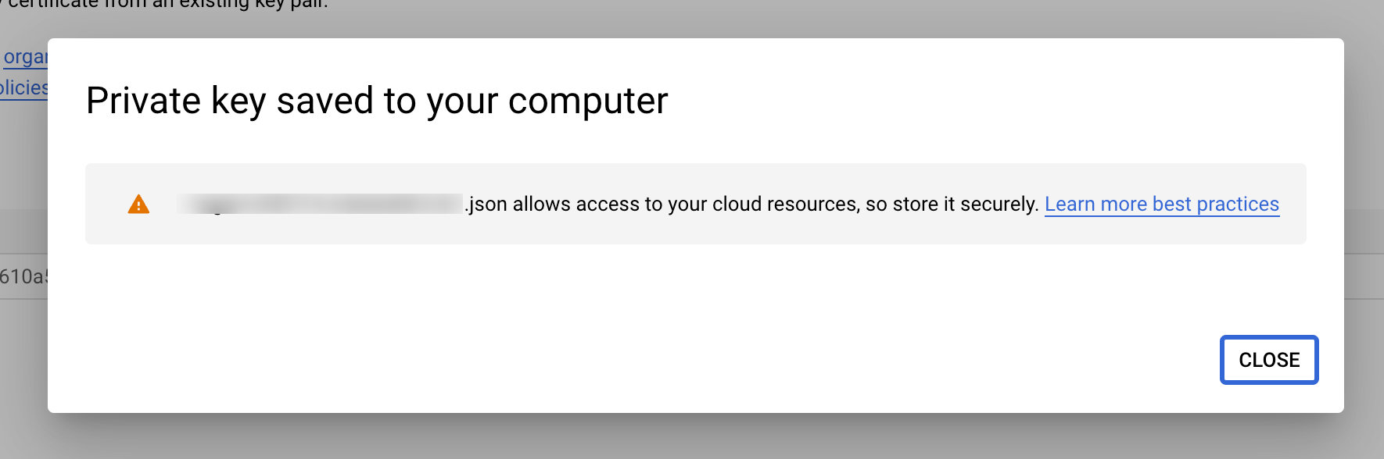
Task: Open the Learn more best practices link
Action: tap(1161, 205)
